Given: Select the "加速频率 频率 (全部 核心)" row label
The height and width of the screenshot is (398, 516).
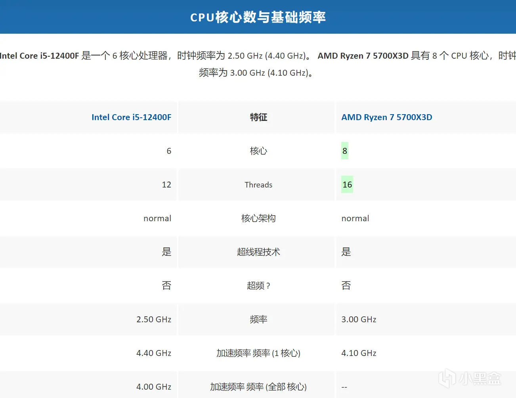Looking at the screenshot, I should pyautogui.click(x=258, y=387).
